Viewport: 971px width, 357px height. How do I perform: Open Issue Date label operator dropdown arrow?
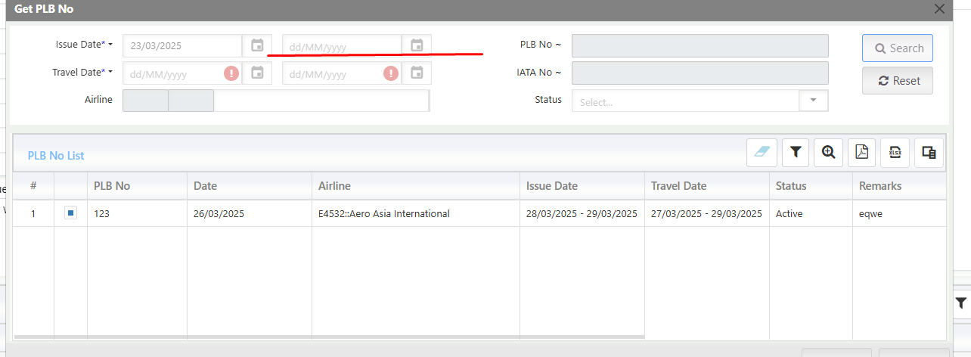click(110, 45)
